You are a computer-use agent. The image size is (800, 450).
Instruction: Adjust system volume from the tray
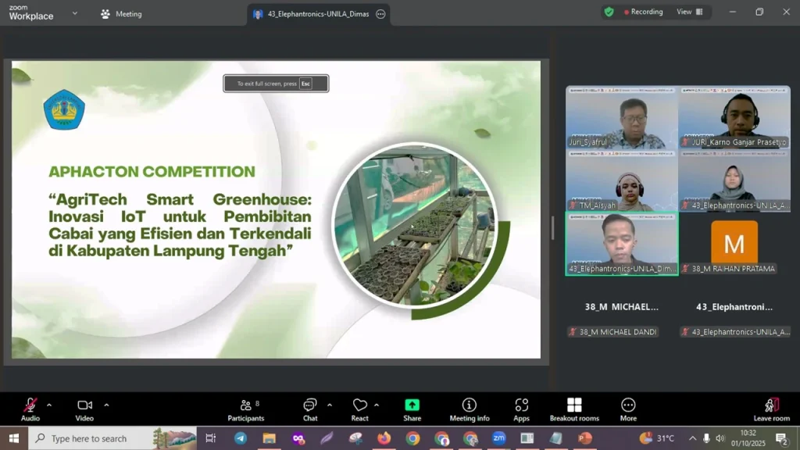(720, 438)
